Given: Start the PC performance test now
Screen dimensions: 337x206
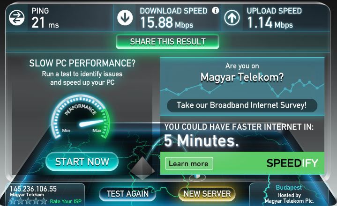Looking at the screenshot, I should (82, 162).
